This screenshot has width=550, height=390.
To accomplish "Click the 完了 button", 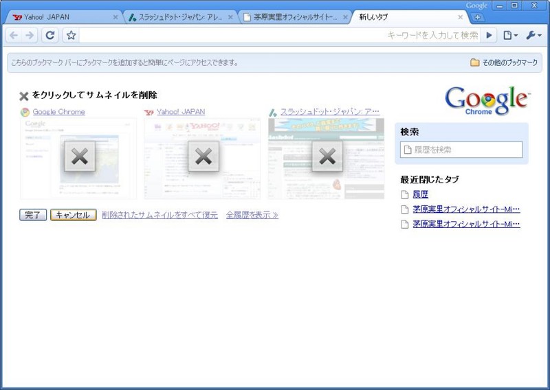I will pyautogui.click(x=33, y=215).
